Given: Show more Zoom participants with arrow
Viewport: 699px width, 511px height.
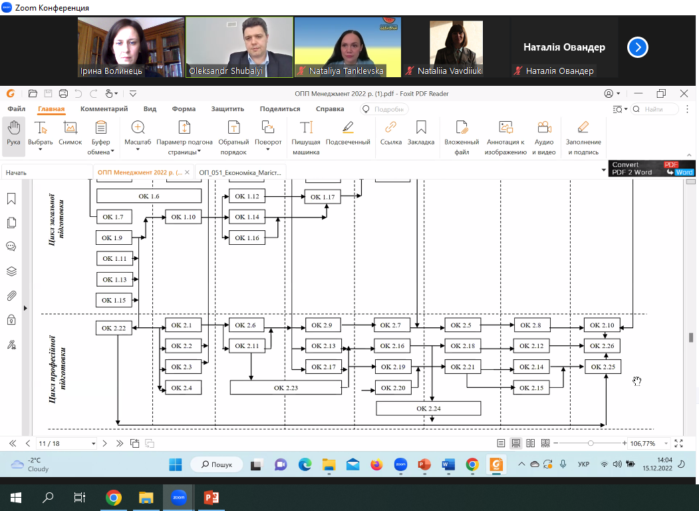Looking at the screenshot, I should pyautogui.click(x=637, y=47).
